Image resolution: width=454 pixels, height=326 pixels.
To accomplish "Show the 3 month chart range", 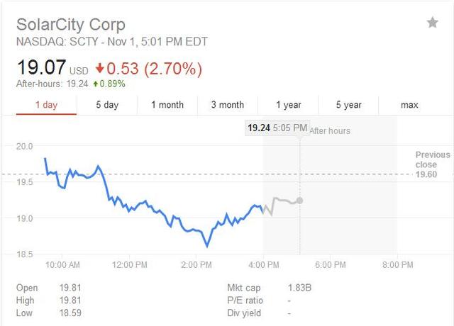I will (228, 105).
